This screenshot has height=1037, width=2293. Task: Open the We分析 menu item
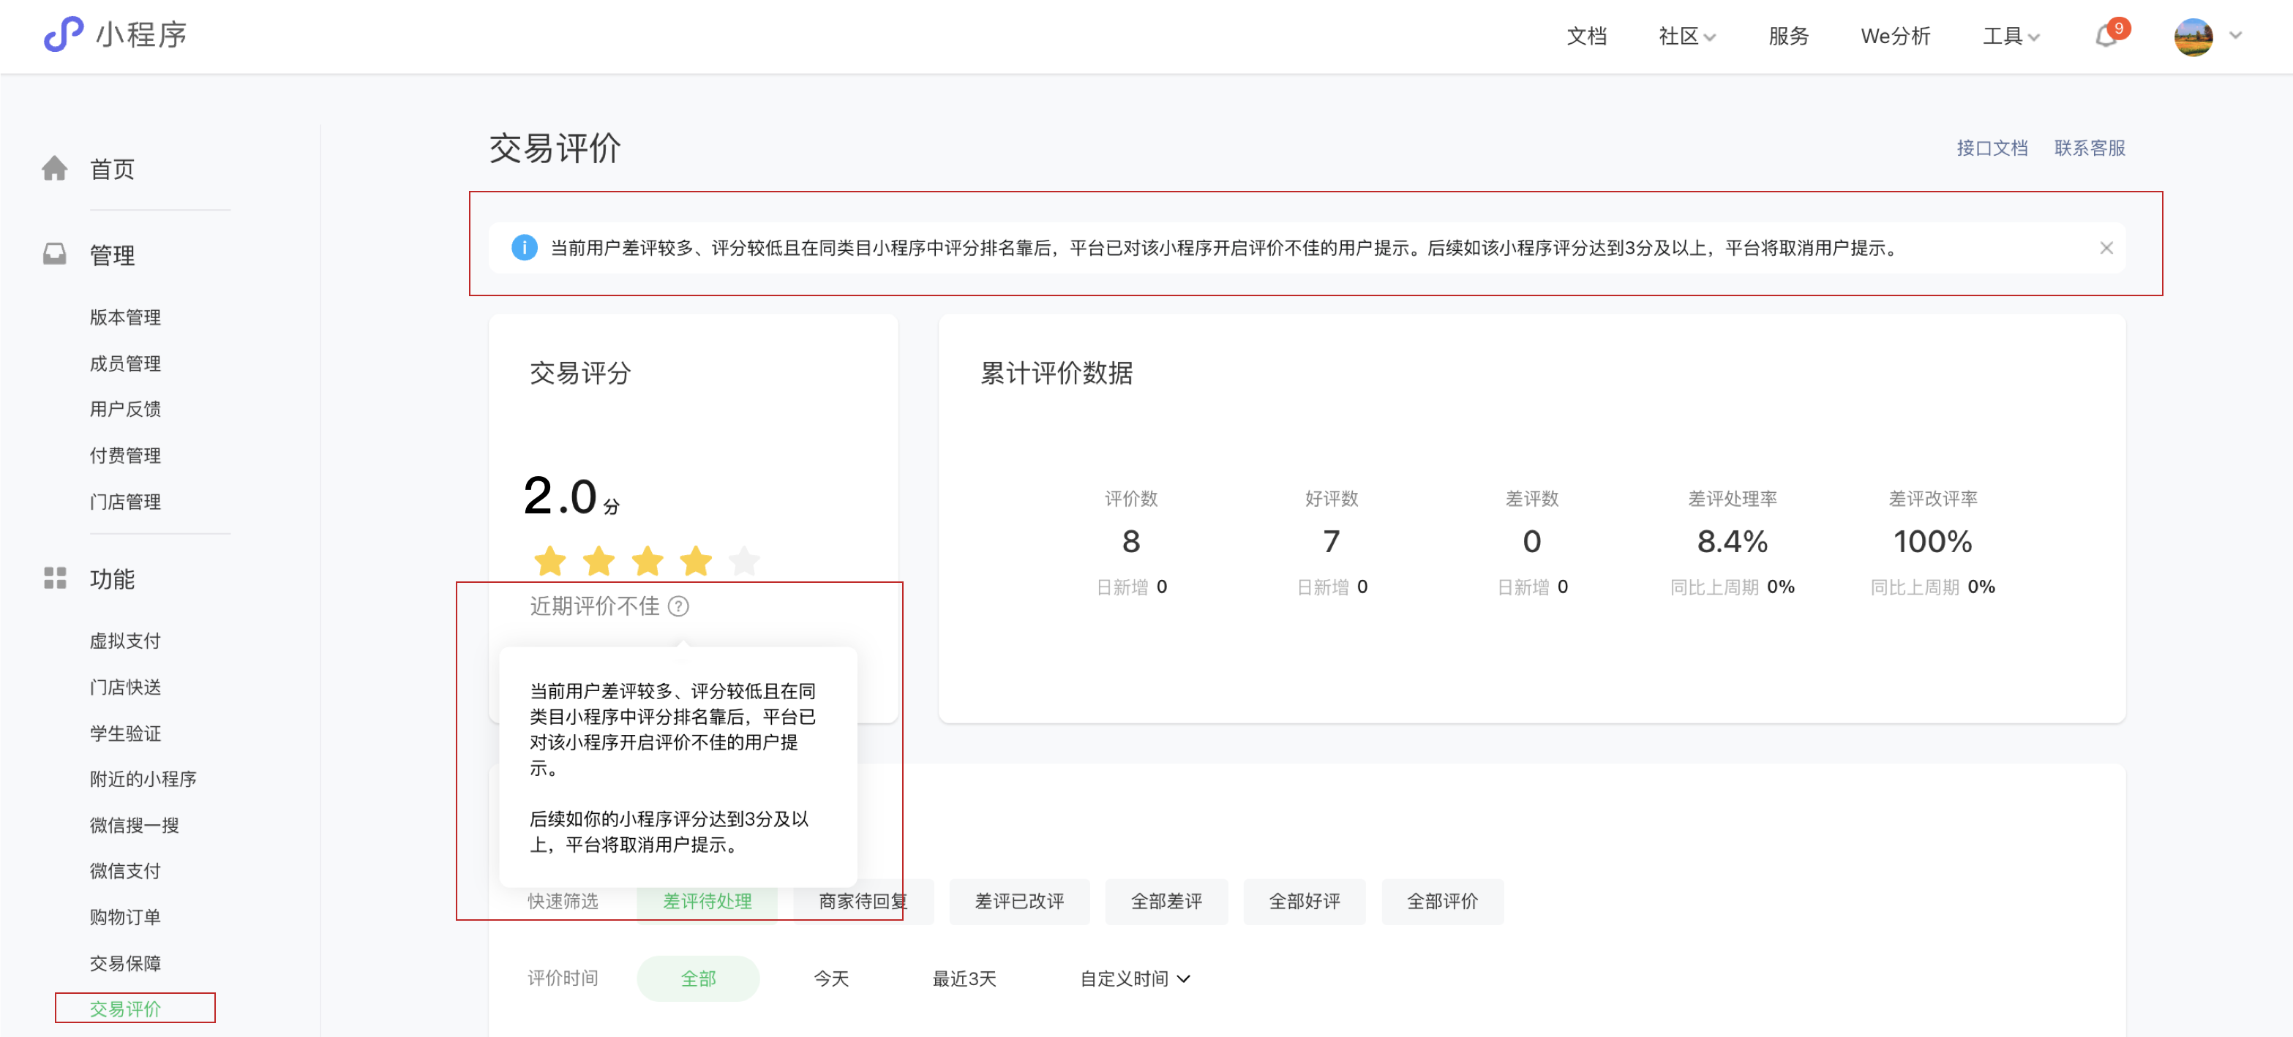[x=1894, y=37]
